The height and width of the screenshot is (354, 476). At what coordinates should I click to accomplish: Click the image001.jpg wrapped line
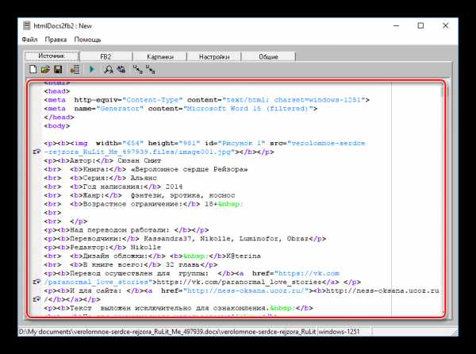point(159,152)
